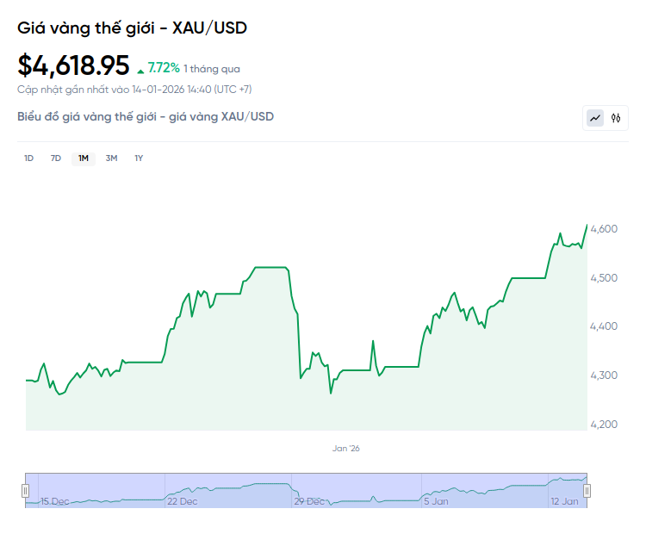
Task: Select the 1Y time range
Action: pos(139,158)
